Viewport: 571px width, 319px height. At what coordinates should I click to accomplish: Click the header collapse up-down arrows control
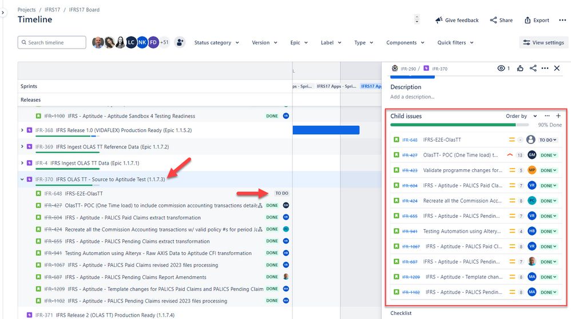click(x=417, y=19)
